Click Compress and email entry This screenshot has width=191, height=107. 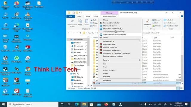coord(112,50)
